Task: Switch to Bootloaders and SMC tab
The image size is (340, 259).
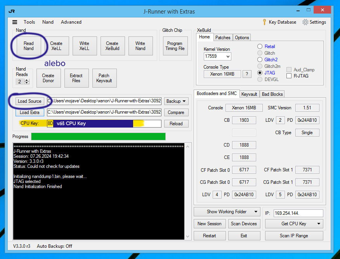Action: (x=217, y=93)
